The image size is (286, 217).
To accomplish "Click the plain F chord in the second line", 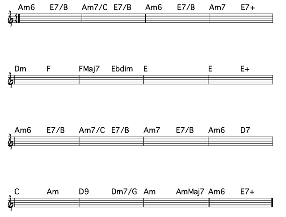I will 48,69.
